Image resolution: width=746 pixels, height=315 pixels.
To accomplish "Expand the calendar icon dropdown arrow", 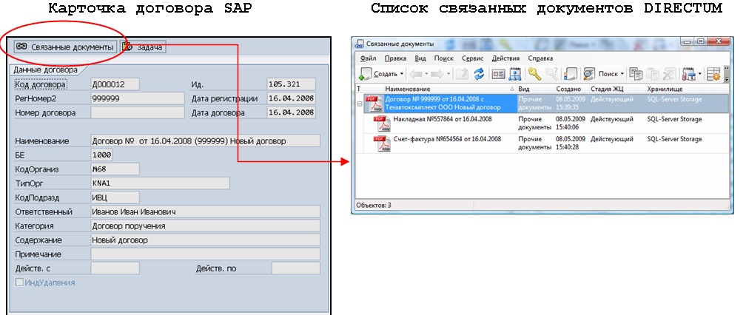I will tap(700, 74).
